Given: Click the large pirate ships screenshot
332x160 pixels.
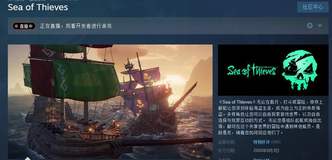Looking at the screenshot, I should 110,102.
